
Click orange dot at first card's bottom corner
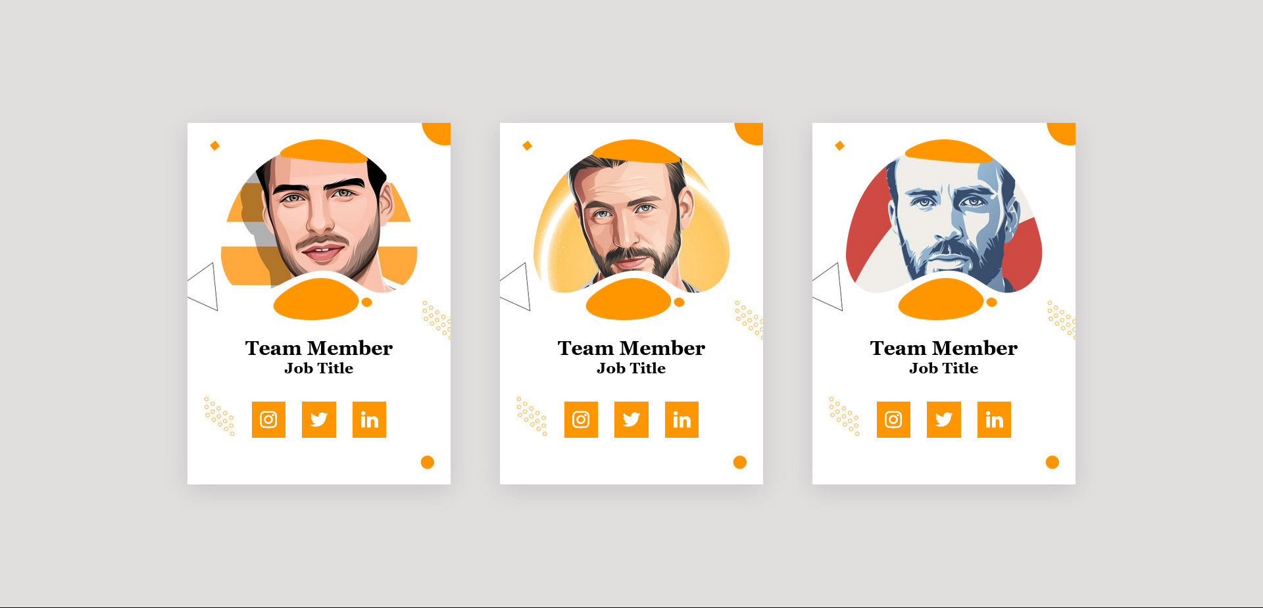(428, 462)
